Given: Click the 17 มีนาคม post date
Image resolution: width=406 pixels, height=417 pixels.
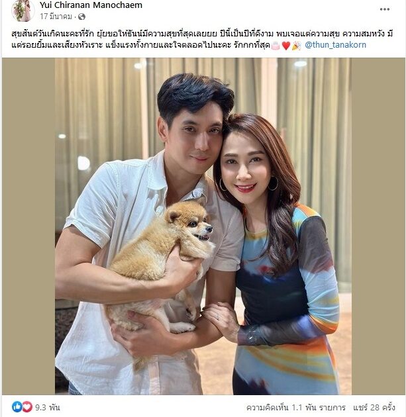Looking at the screenshot, I should click(x=56, y=17).
